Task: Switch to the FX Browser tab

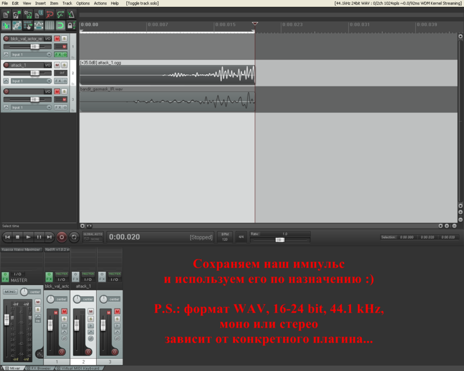Action: [40, 368]
